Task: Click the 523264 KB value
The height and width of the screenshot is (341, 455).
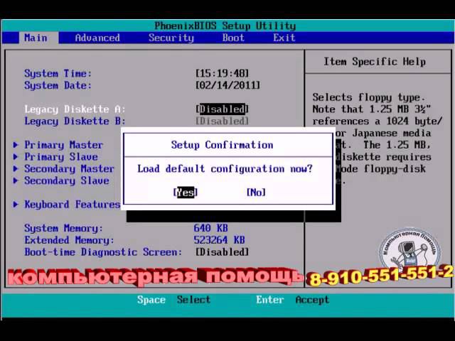Action: (x=219, y=240)
